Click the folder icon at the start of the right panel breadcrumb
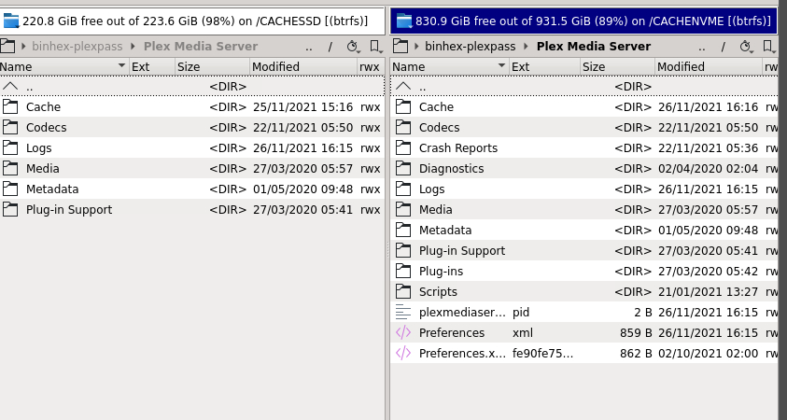This screenshot has height=420, width=787. (x=400, y=46)
